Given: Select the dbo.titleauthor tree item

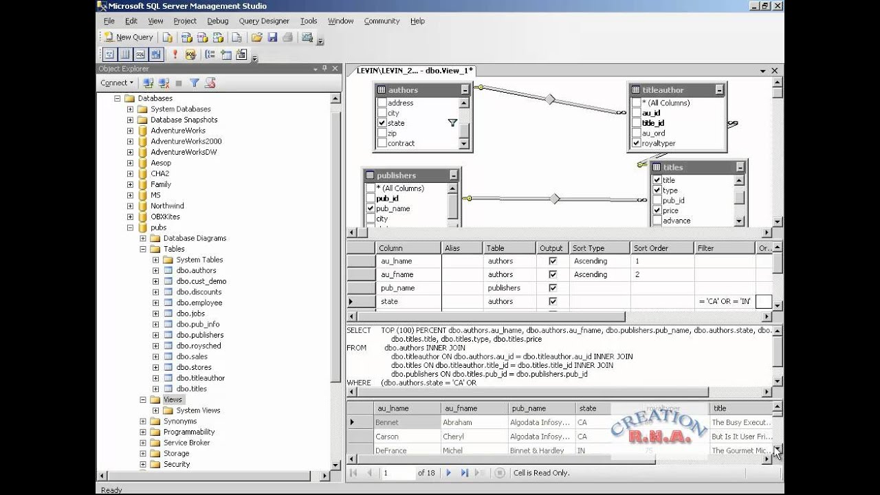Looking at the screenshot, I should 200,378.
